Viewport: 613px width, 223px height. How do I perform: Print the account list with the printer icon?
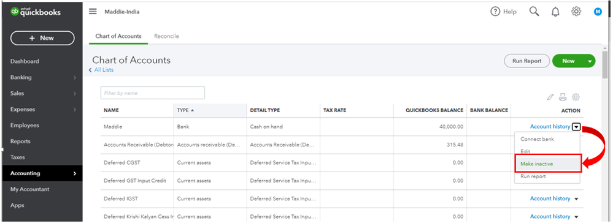(x=563, y=97)
